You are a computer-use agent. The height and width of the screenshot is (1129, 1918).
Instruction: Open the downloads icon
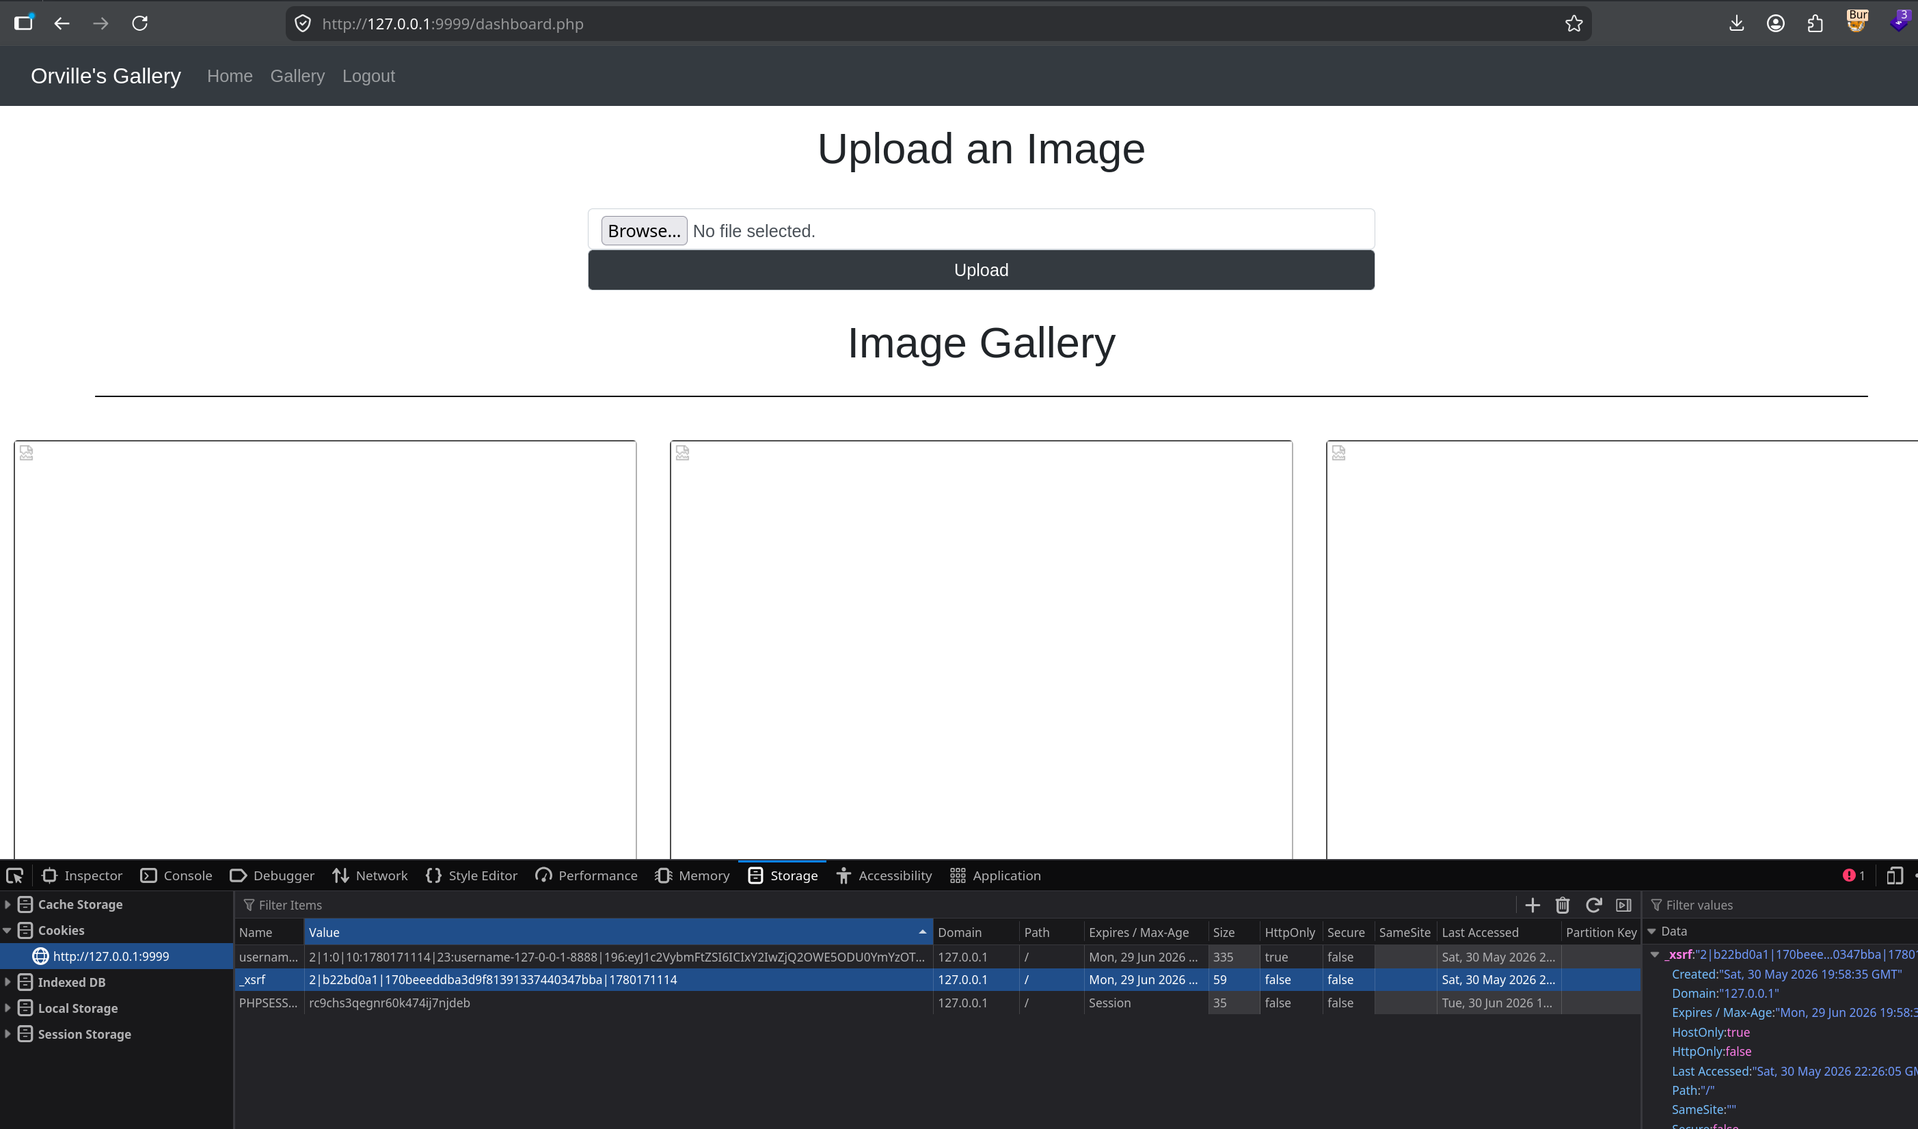point(1736,24)
